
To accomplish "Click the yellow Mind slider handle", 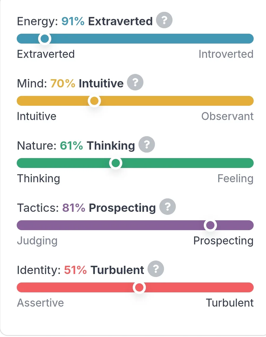I will [x=94, y=101].
